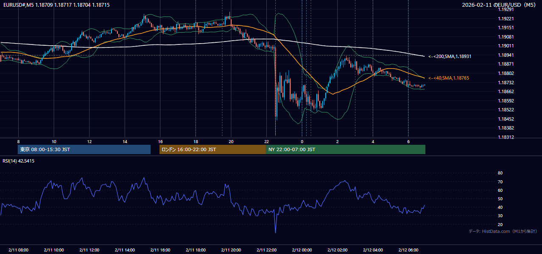Click price axis value 1.19221
The height and width of the screenshot is (254, 542).
click(x=506, y=19)
